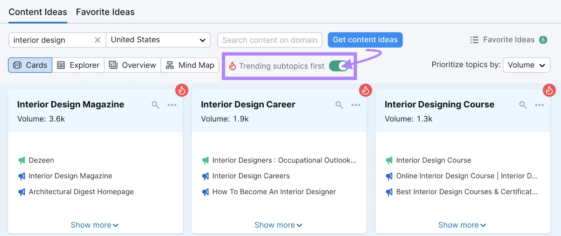Select the Content Ideas tab

(x=38, y=12)
